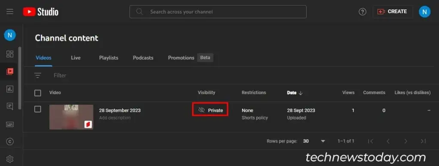Click the comments count 0
Viewport: 439px width, 166px height.
click(x=384, y=110)
